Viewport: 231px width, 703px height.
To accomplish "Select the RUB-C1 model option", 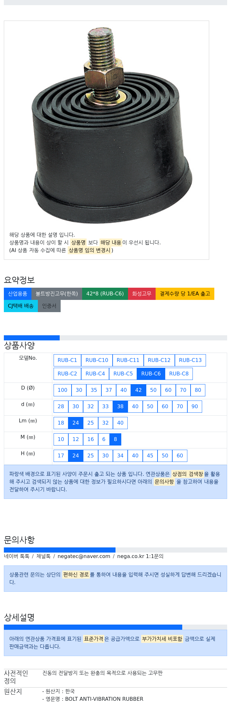I will 67,360.
